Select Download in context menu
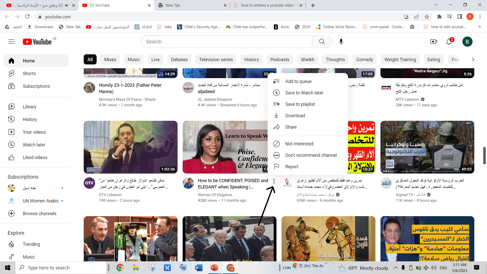This screenshot has height=274, width=487. (308, 116)
